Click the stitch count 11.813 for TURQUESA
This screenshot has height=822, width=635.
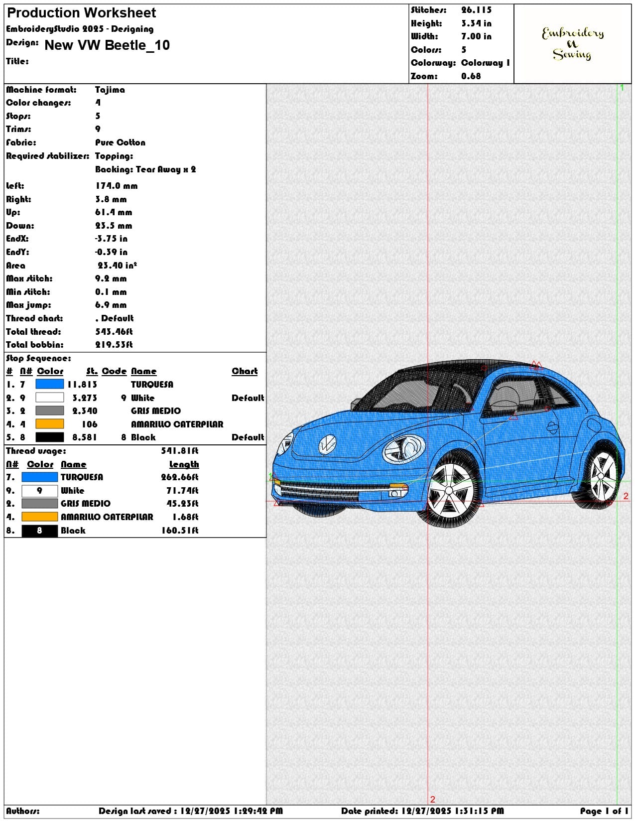click(82, 385)
